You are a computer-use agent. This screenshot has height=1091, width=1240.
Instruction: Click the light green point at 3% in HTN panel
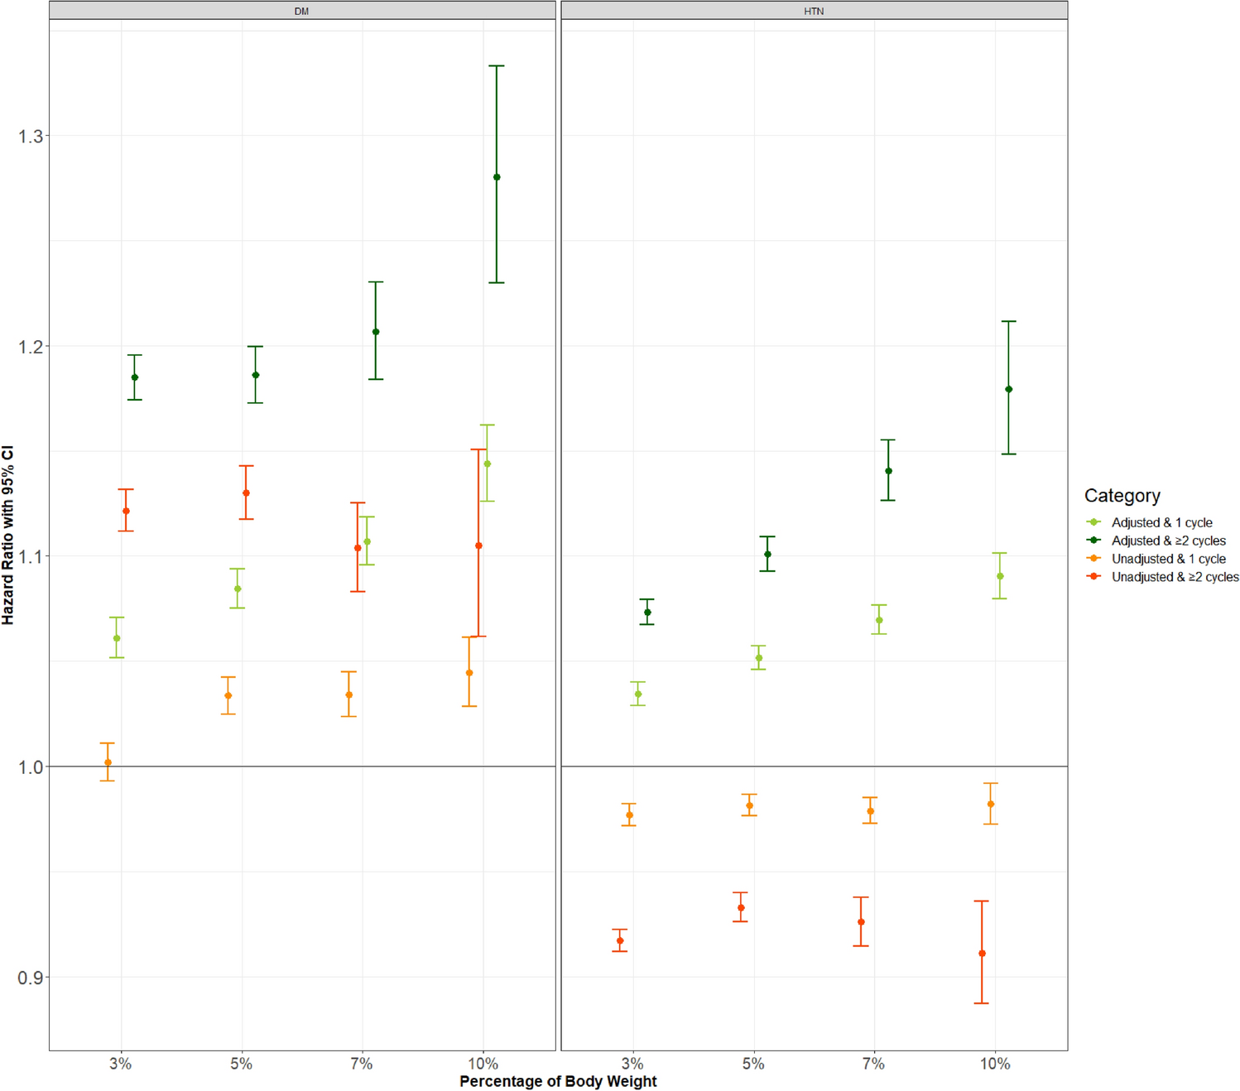point(638,694)
